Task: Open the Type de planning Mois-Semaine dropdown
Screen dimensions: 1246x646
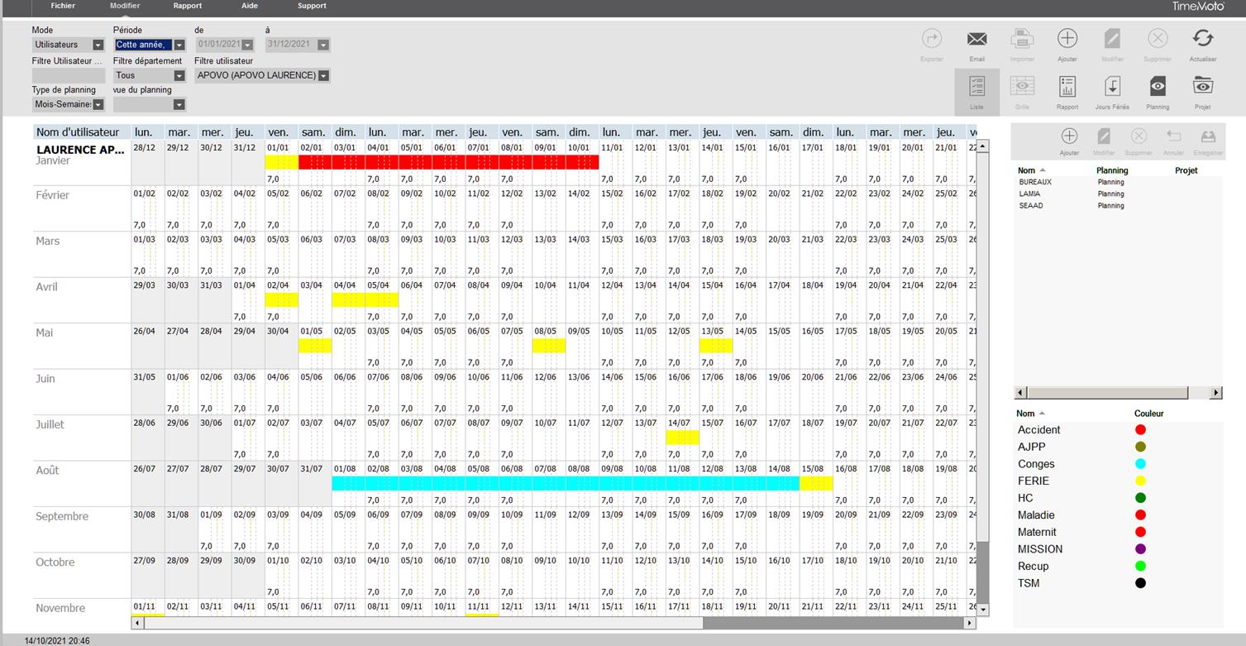Action: coord(98,105)
